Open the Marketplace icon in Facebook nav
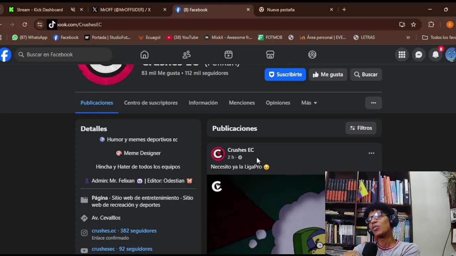Screen dimensions: 456x256 pos(270,54)
